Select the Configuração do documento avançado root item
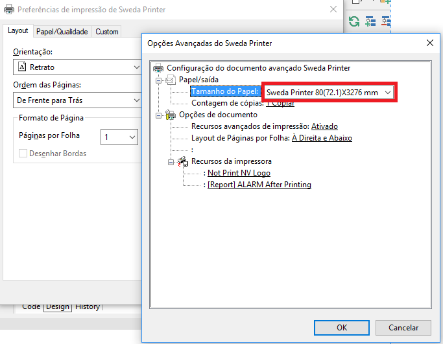Viewport: 443px width, 344px height. point(258,68)
